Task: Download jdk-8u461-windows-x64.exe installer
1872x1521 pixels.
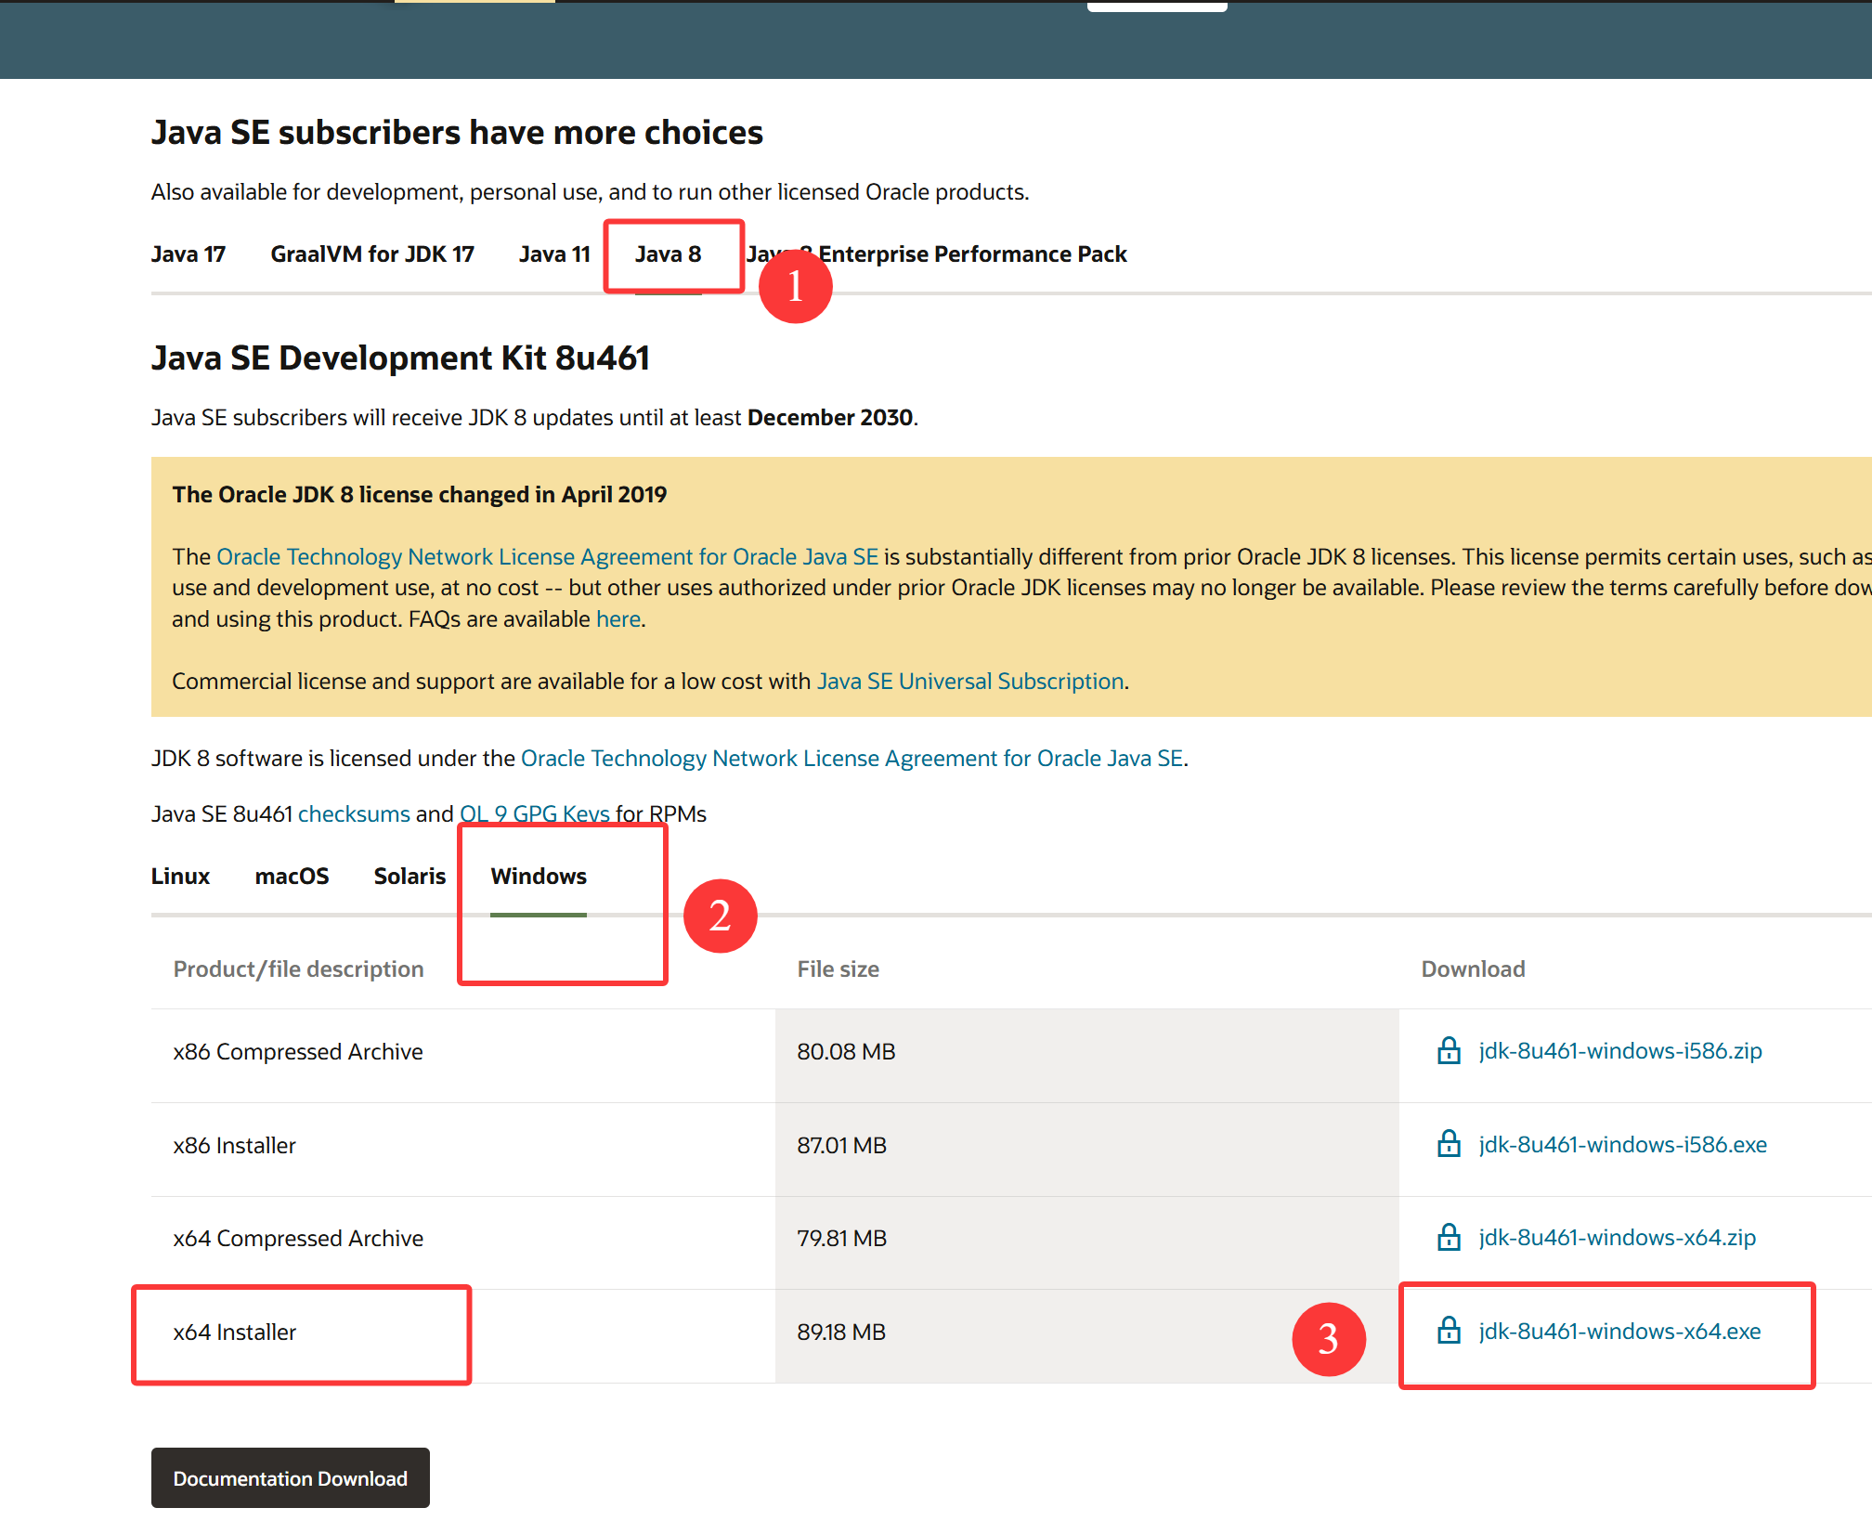Action: click(1619, 1332)
